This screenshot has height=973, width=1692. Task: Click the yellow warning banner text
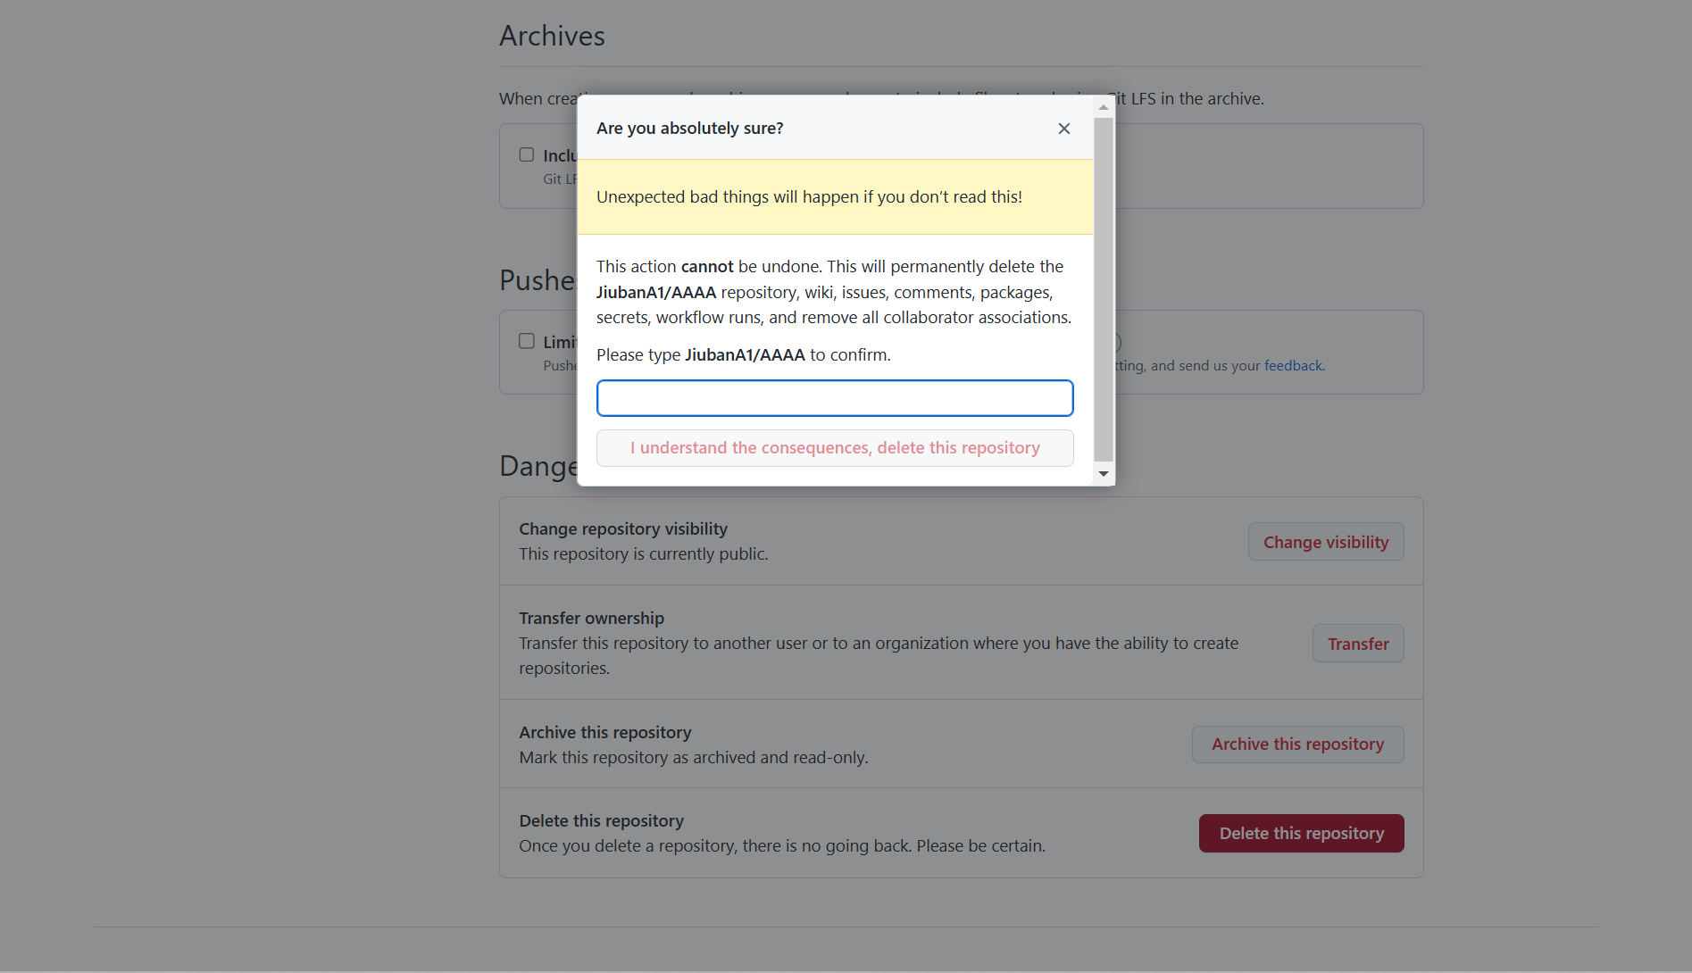809,197
